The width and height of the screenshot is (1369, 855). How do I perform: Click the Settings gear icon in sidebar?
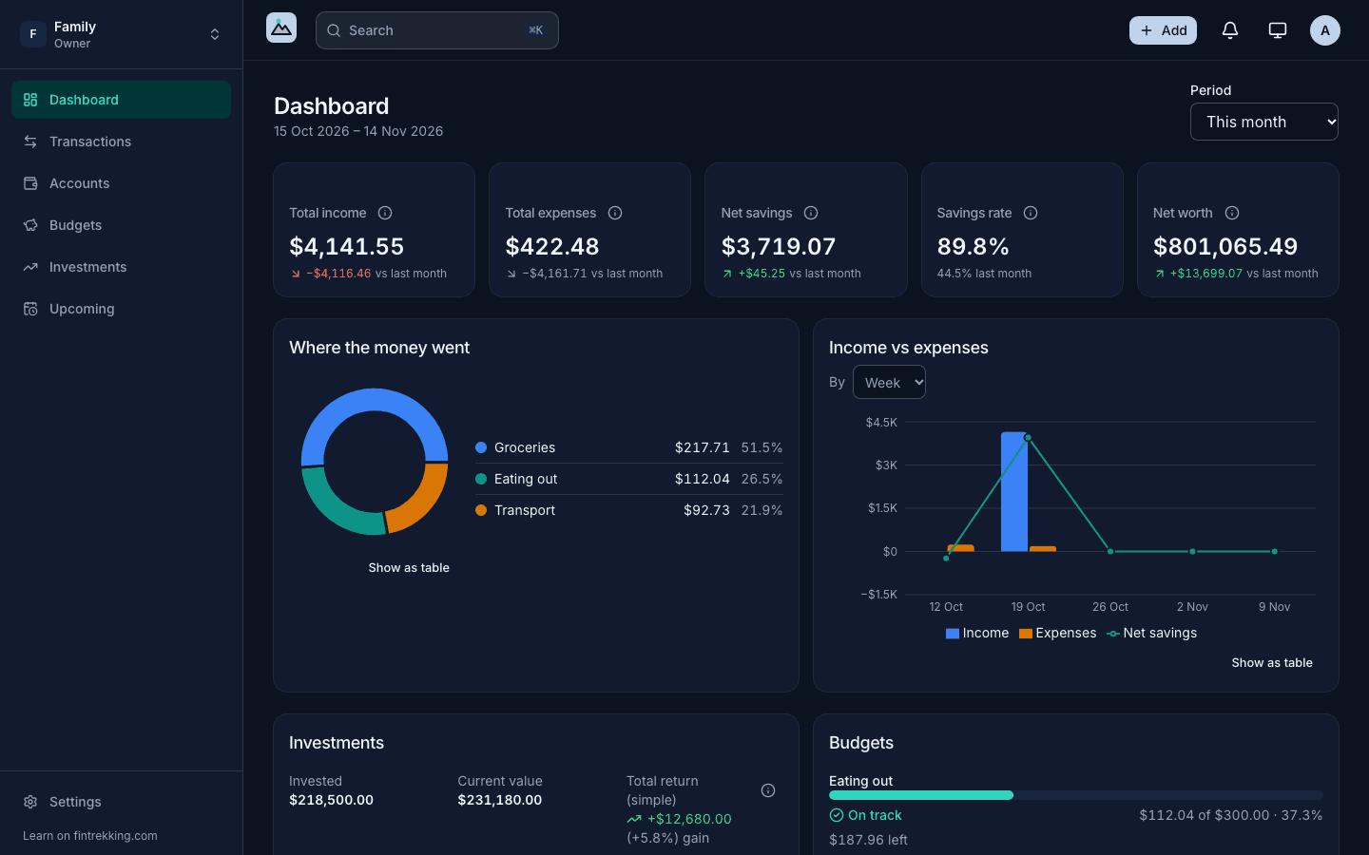pyautogui.click(x=30, y=802)
